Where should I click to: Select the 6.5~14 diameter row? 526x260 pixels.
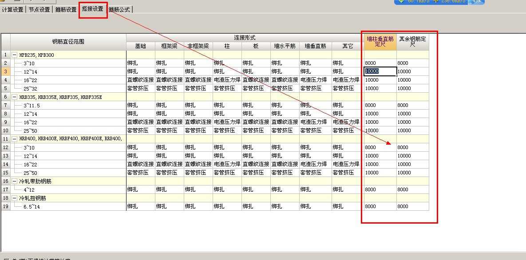(68, 207)
